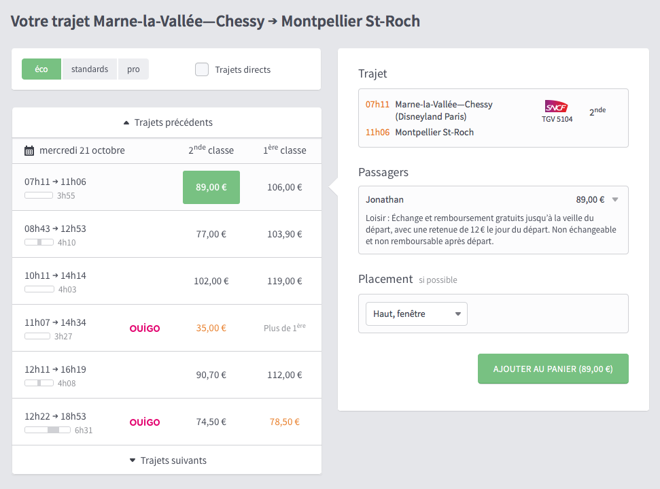The width and height of the screenshot is (660, 489).
Task: Click the occupancy gauge for the 6h31 journey
Action: (48, 430)
